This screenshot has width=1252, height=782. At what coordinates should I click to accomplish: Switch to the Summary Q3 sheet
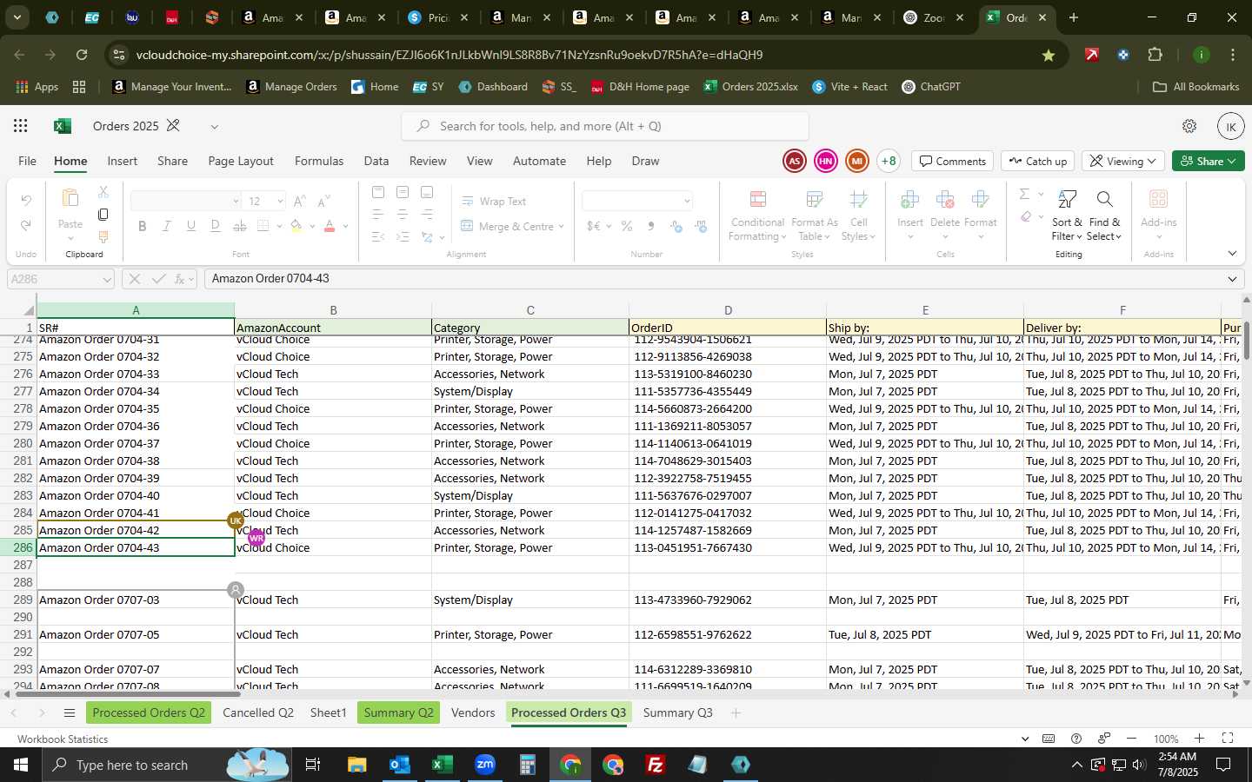(678, 712)
